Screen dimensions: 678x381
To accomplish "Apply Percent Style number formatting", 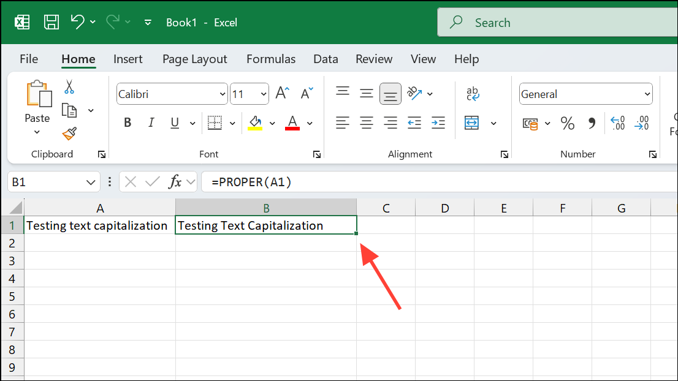I will click(567, 123).
